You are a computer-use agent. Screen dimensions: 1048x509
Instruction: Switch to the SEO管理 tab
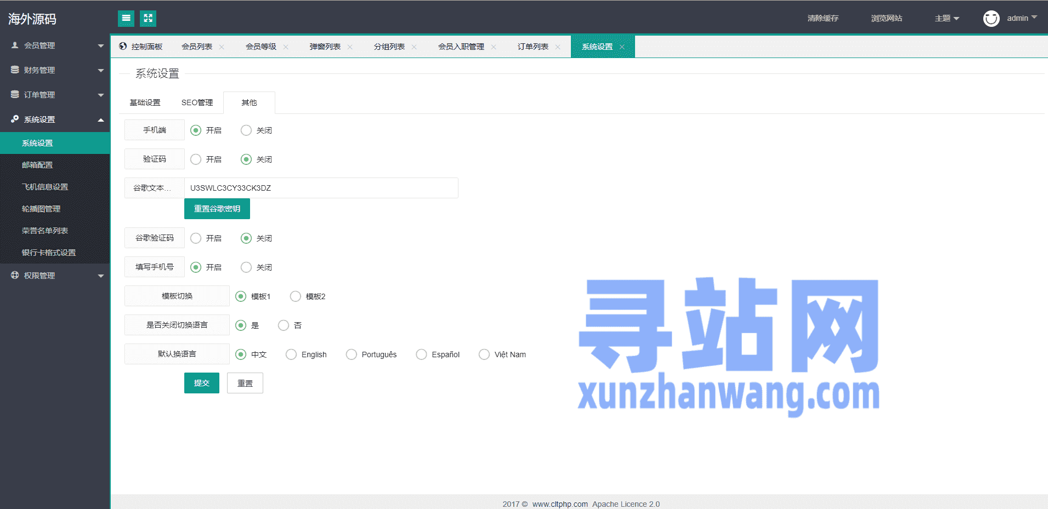tap(197, 102)
